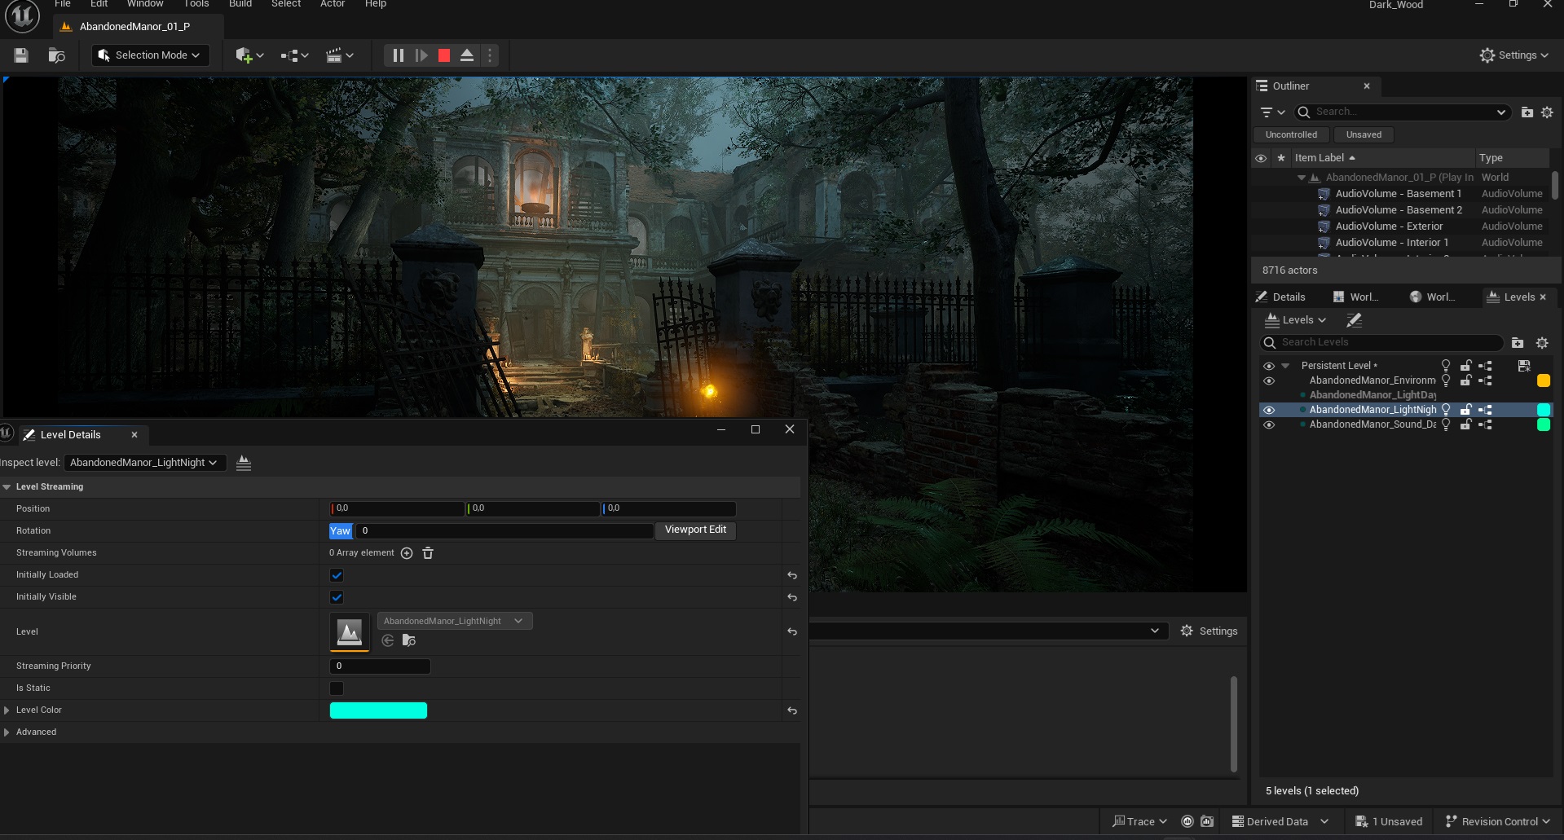Enable the Is Static checkbox

point(337,688)
